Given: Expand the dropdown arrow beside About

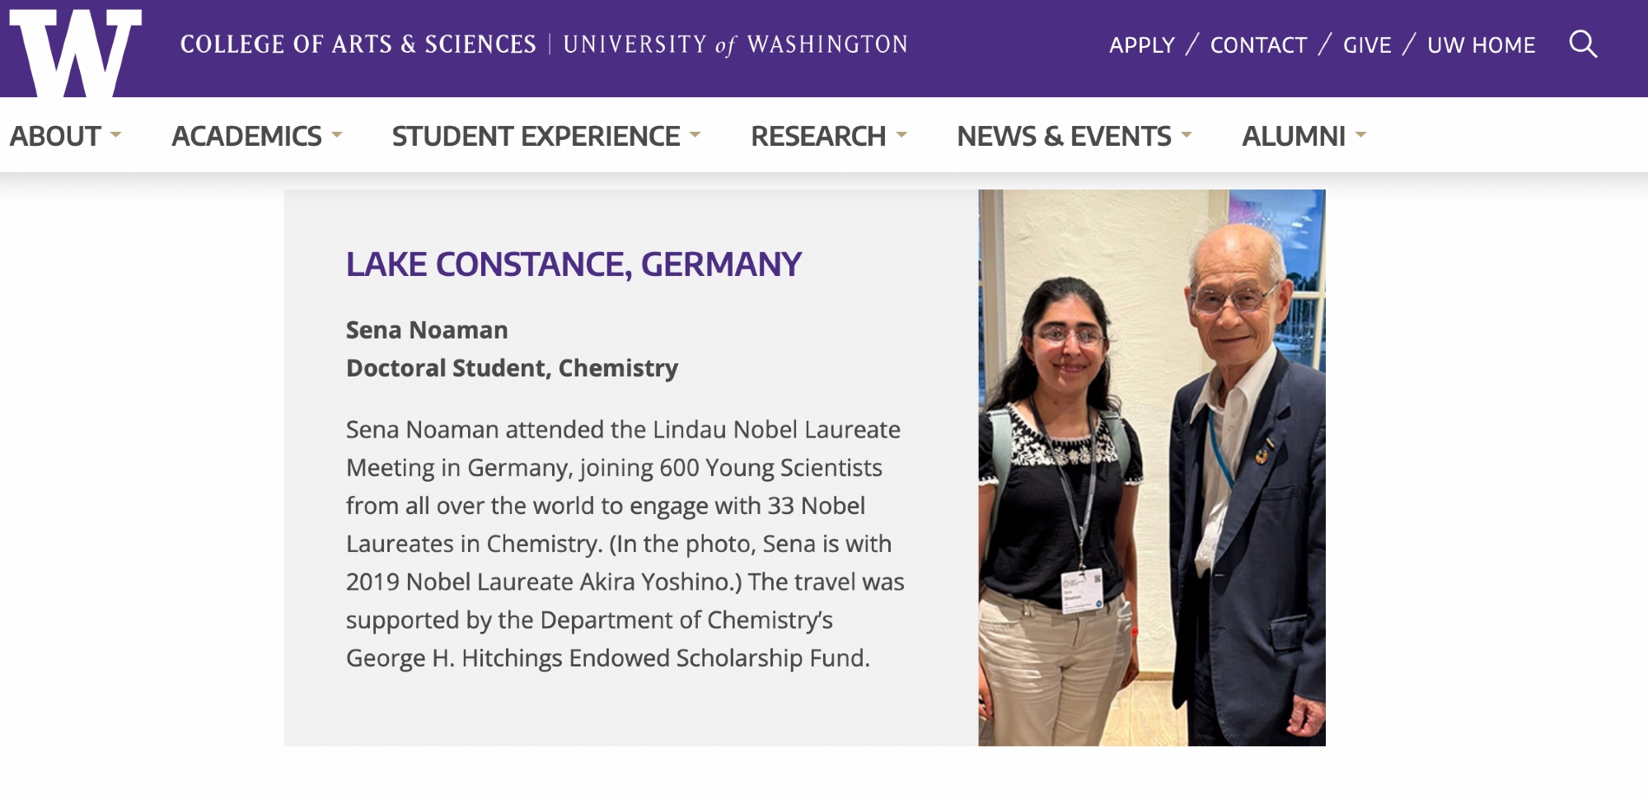Looking at the screenshot, I should 115,135.
